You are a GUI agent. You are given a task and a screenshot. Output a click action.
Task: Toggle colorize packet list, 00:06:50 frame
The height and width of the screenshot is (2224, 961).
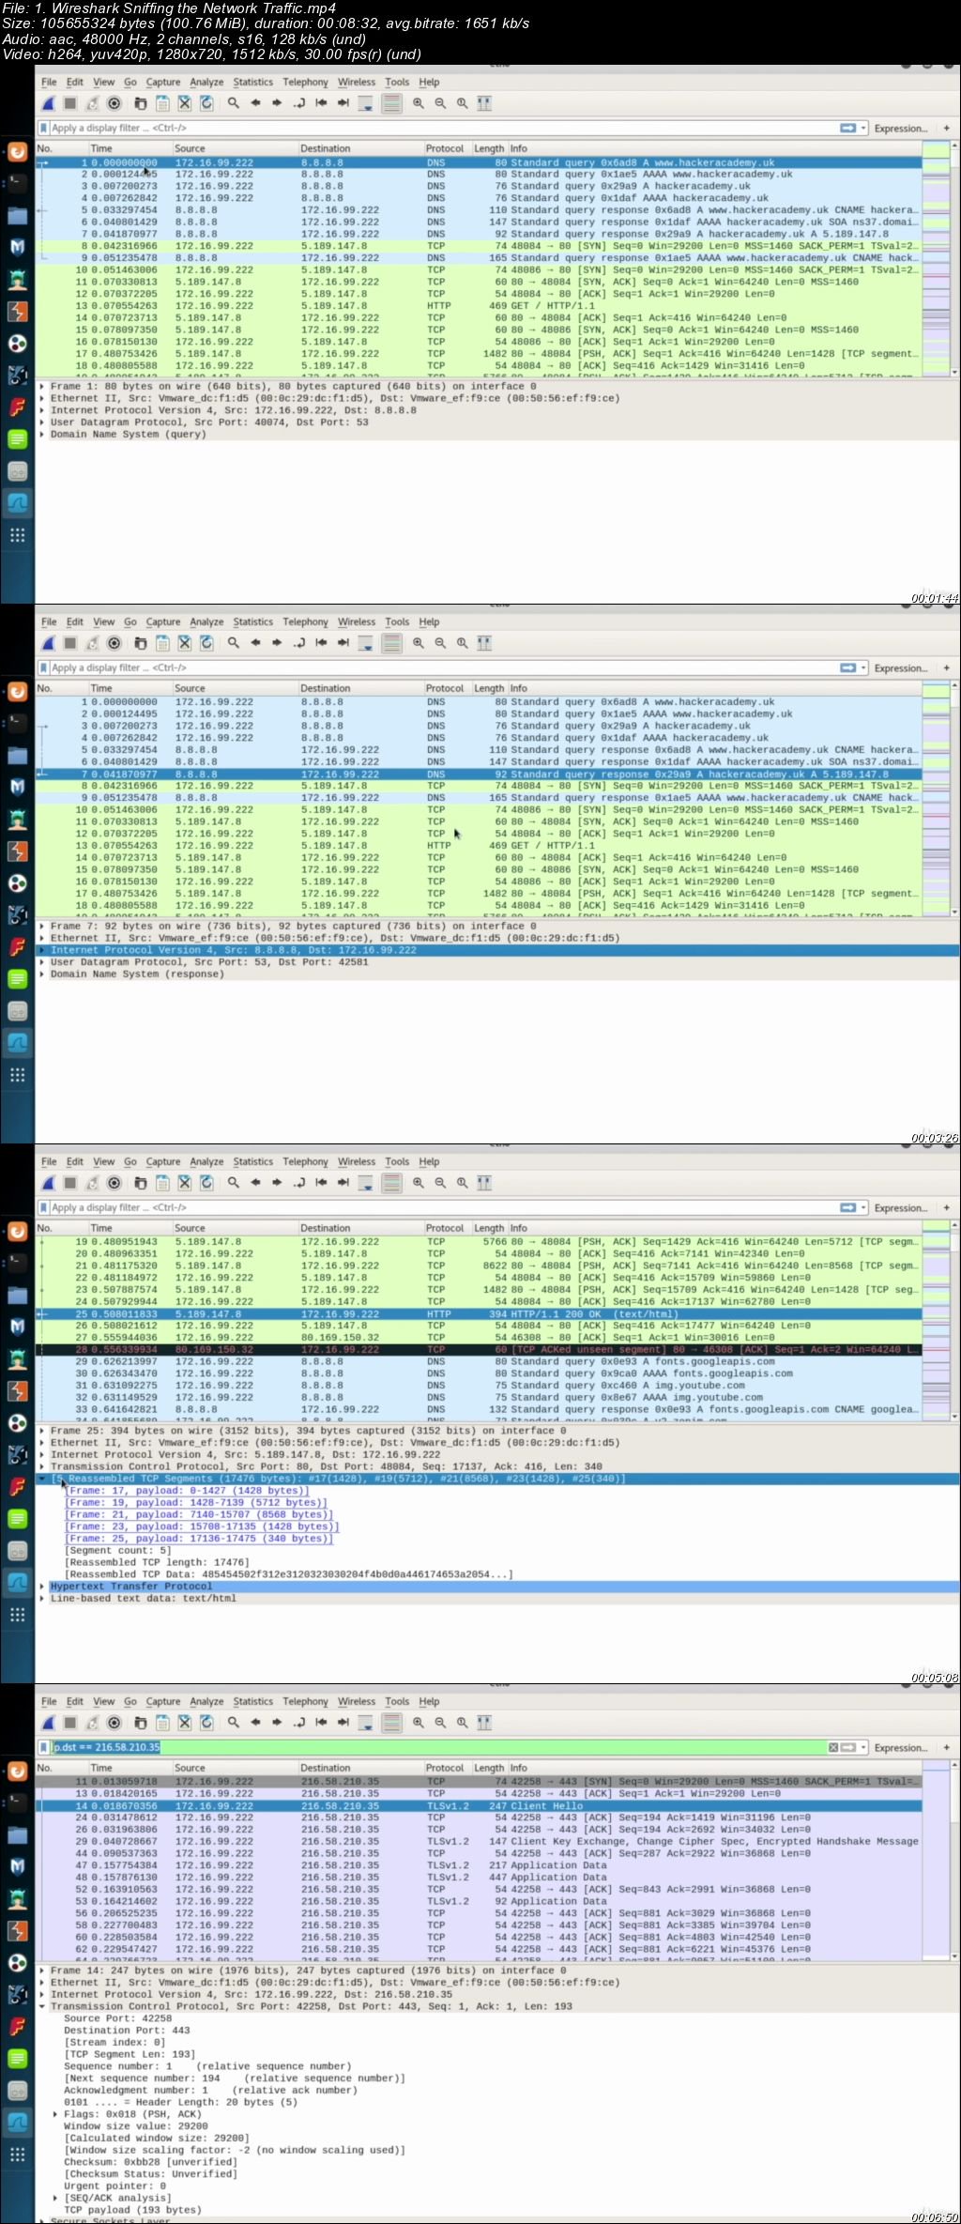tap(392, 1723)
